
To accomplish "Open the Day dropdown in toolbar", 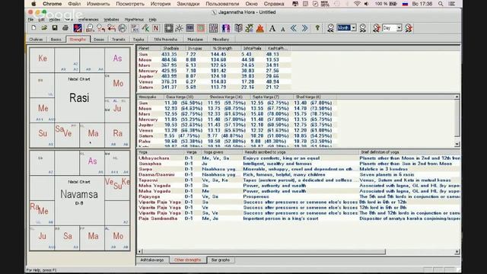I will click(x=399, y=28).
